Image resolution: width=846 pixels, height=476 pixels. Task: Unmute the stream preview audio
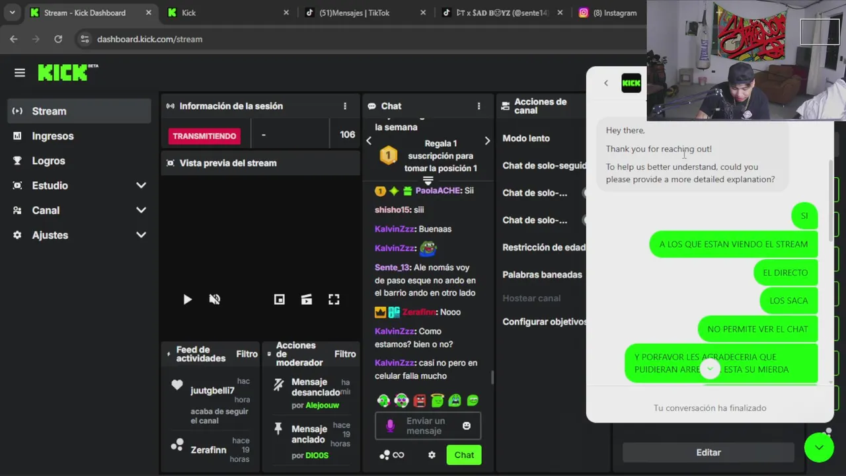(x=214, y=299)
